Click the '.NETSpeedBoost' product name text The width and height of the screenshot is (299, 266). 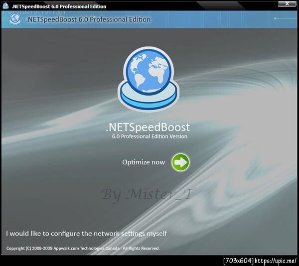click(x=148, y=128)
